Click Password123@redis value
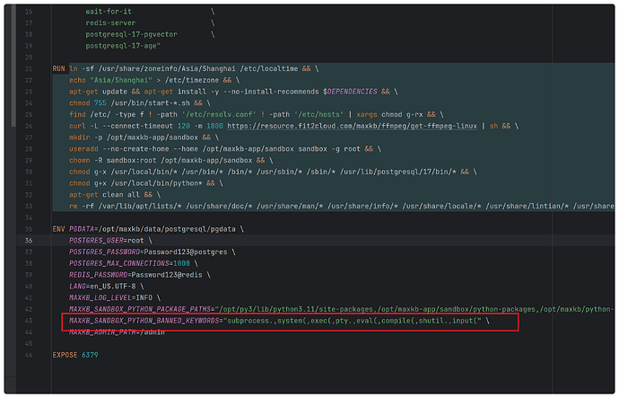This screenshot has height=398, width=619. pyautogui.click(x=167, y=275)
